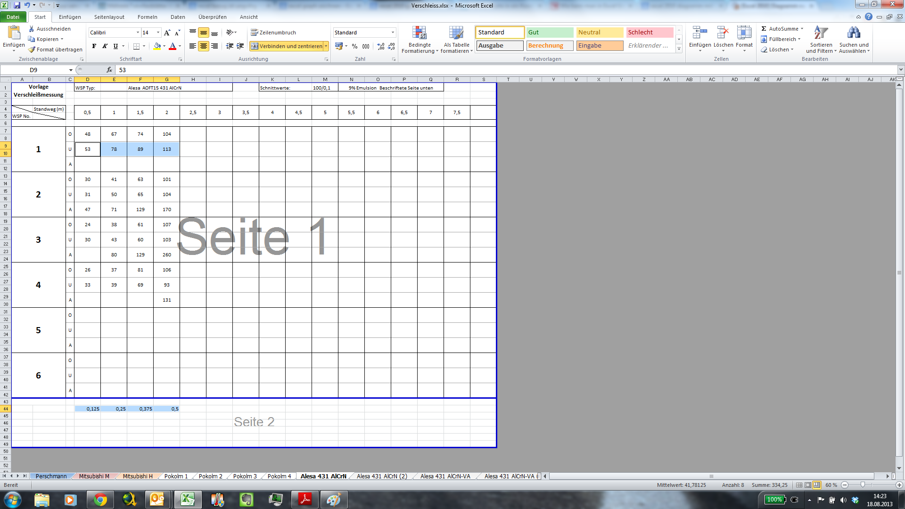
Task: Open Suchen und Auswählen binoculars icon
Action: (x=853, y=33)
